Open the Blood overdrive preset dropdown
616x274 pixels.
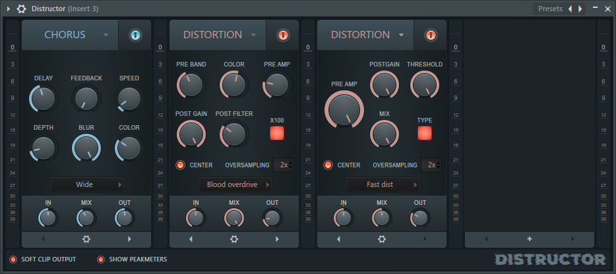(234, 184)
